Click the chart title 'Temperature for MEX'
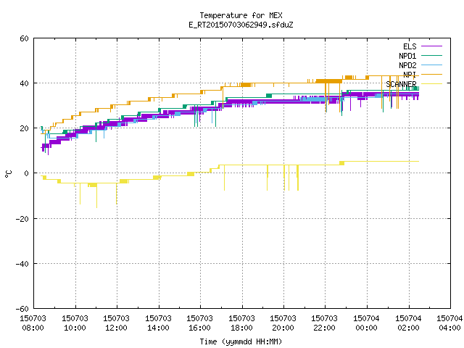 tap(241, 15)
